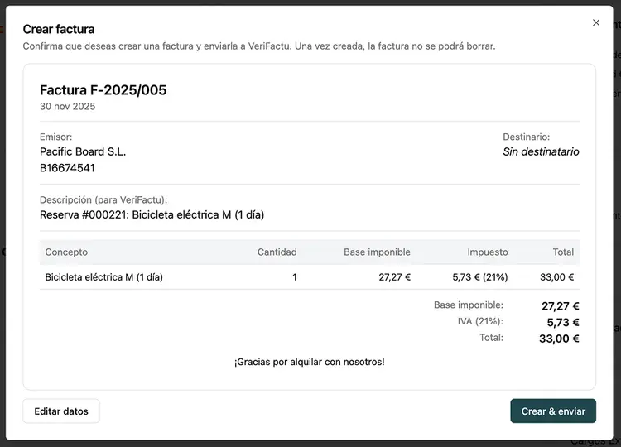Close the Crear factura dialog
This screenshot has width=621, height=447.
(596, 23)
